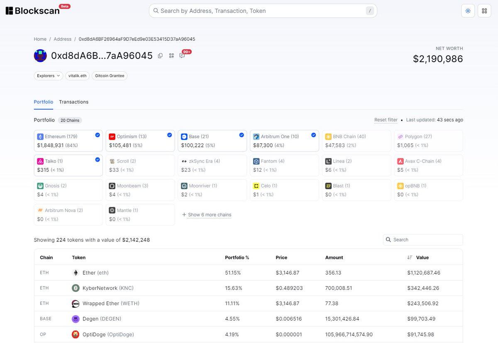
Task: Click the KyberNetwork (KNC) token name
Action: 108,288
